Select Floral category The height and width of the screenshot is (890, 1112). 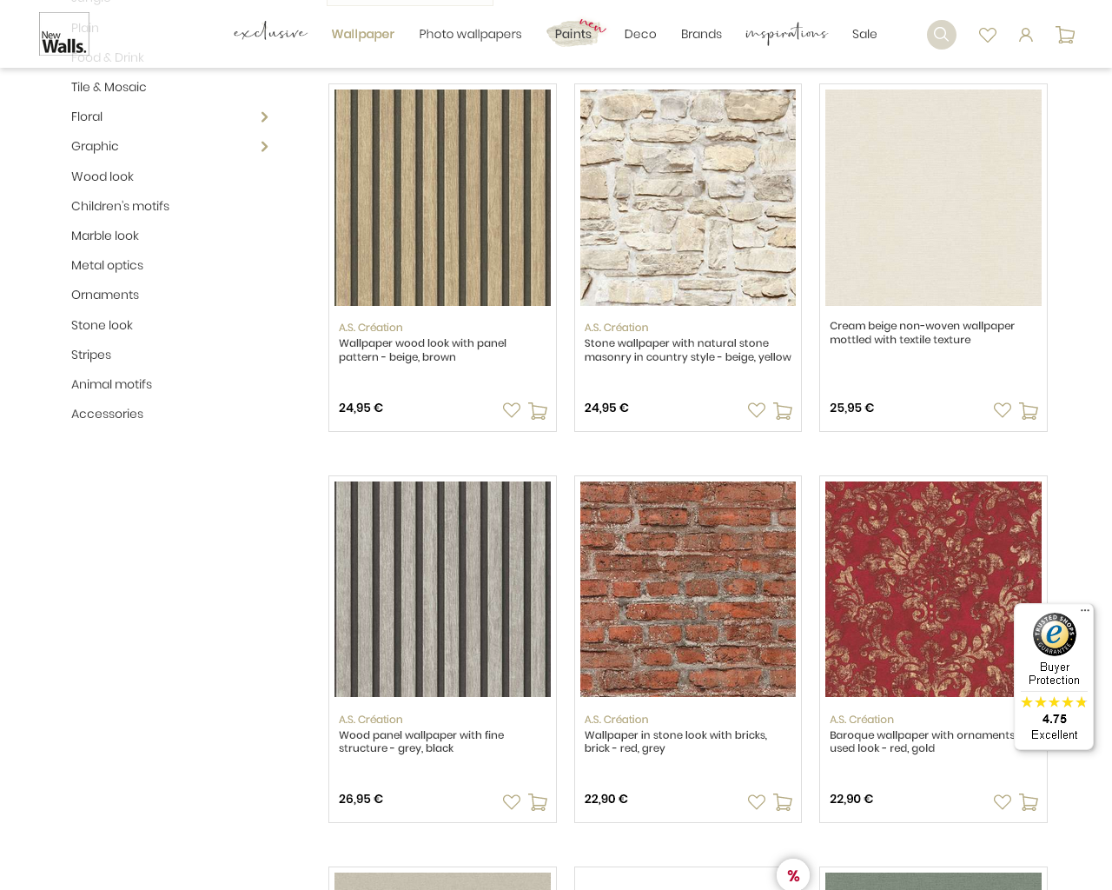87,116
